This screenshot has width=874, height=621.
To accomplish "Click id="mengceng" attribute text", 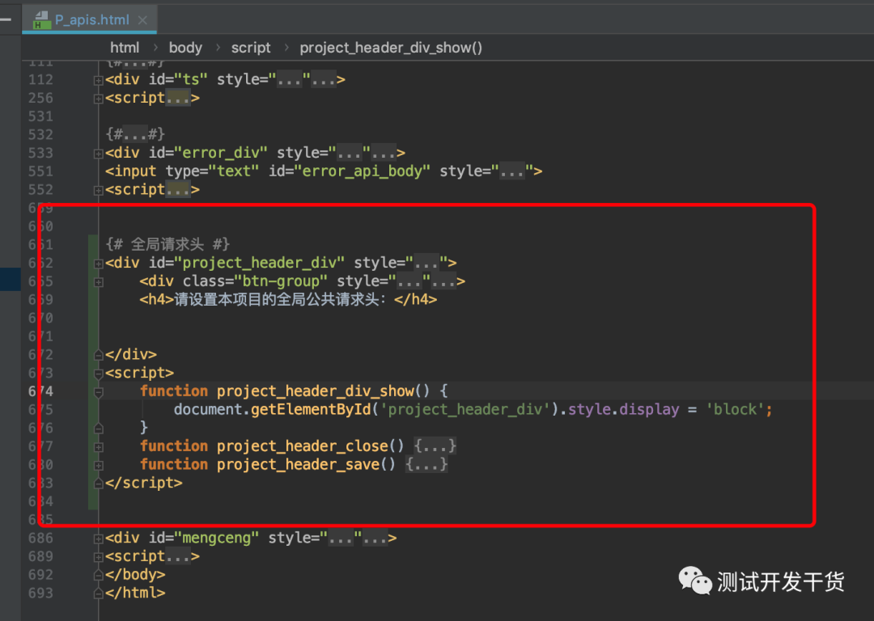I will click(x=204, y=538).
